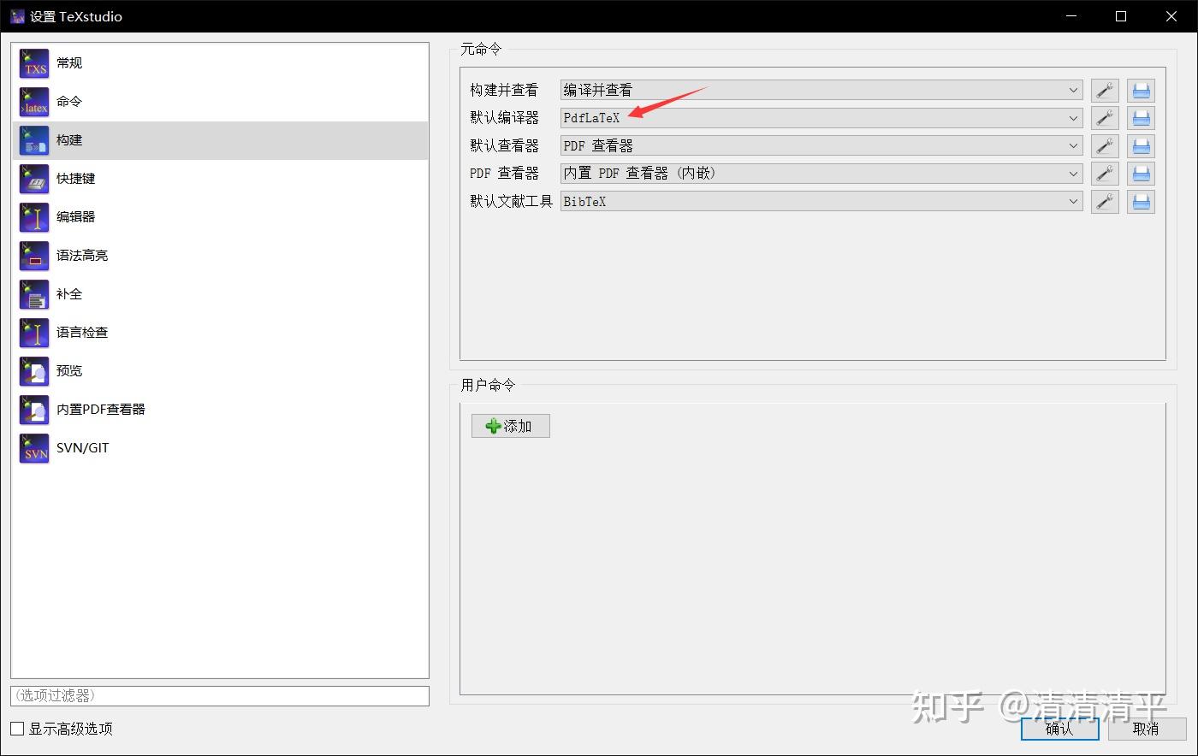Open the wrench wizard for 默认编译器
This screenshot has height=756, width=1198.
pos(1105,117)
